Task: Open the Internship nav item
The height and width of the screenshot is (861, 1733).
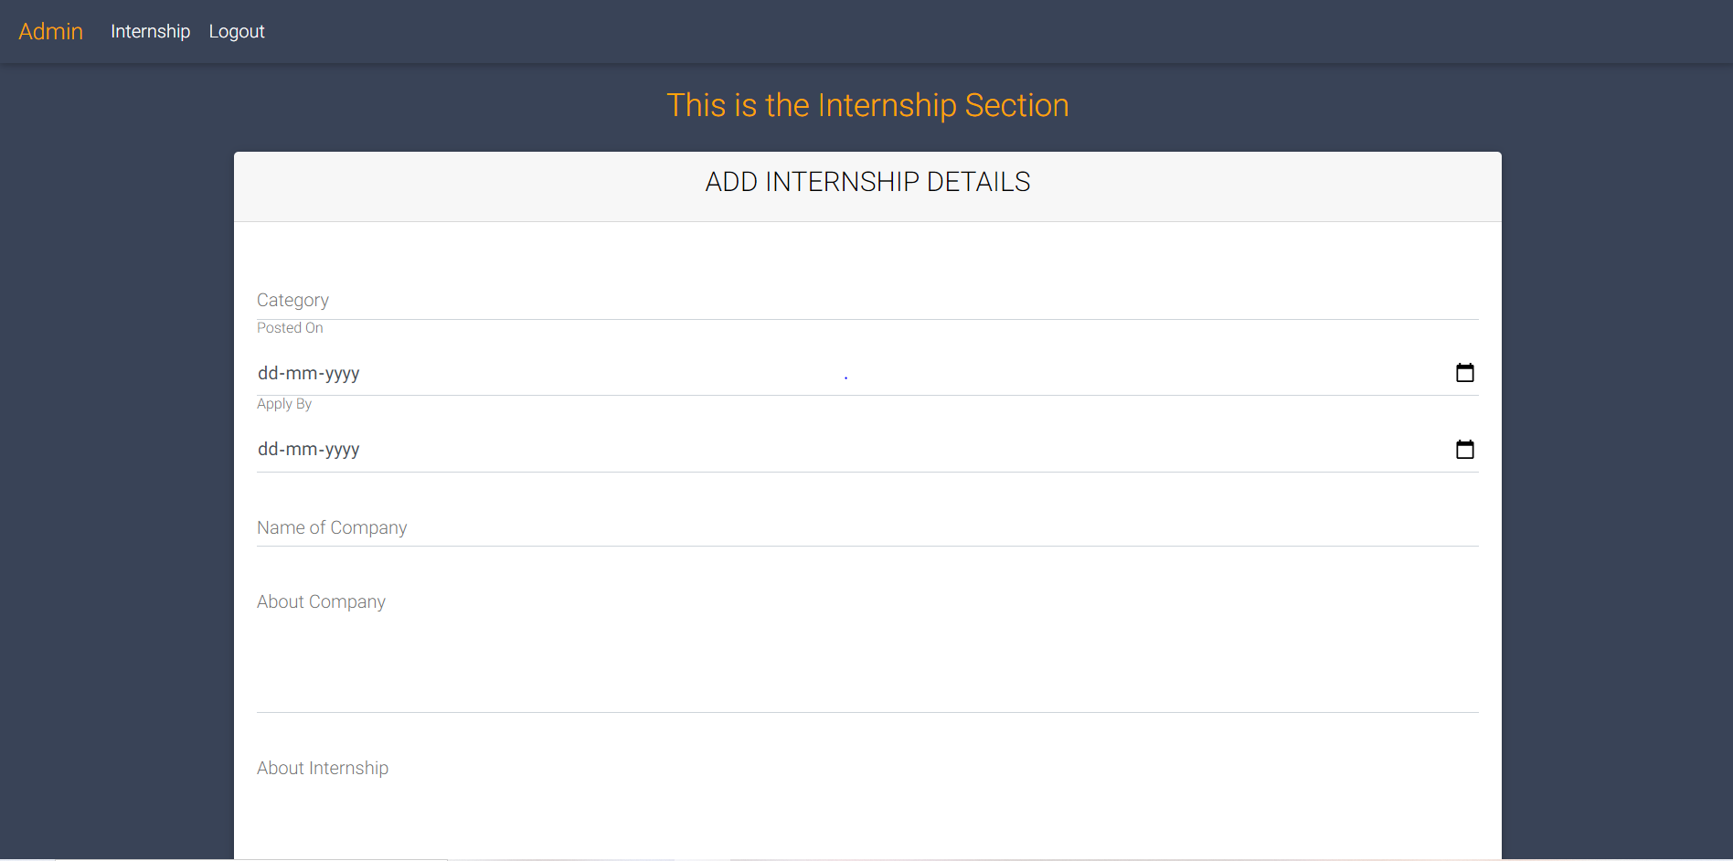Action: [150, 32]
